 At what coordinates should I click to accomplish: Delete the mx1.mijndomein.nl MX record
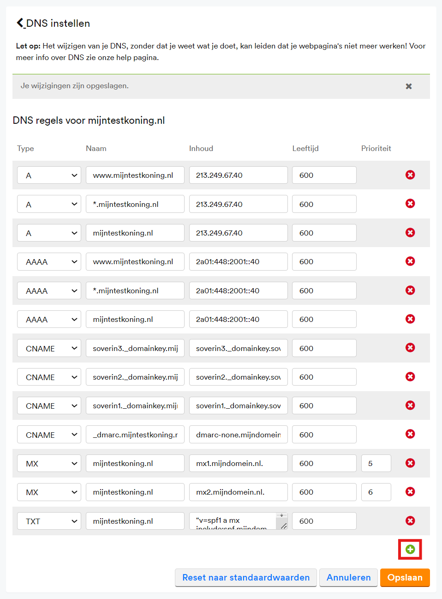click(410, 463)
